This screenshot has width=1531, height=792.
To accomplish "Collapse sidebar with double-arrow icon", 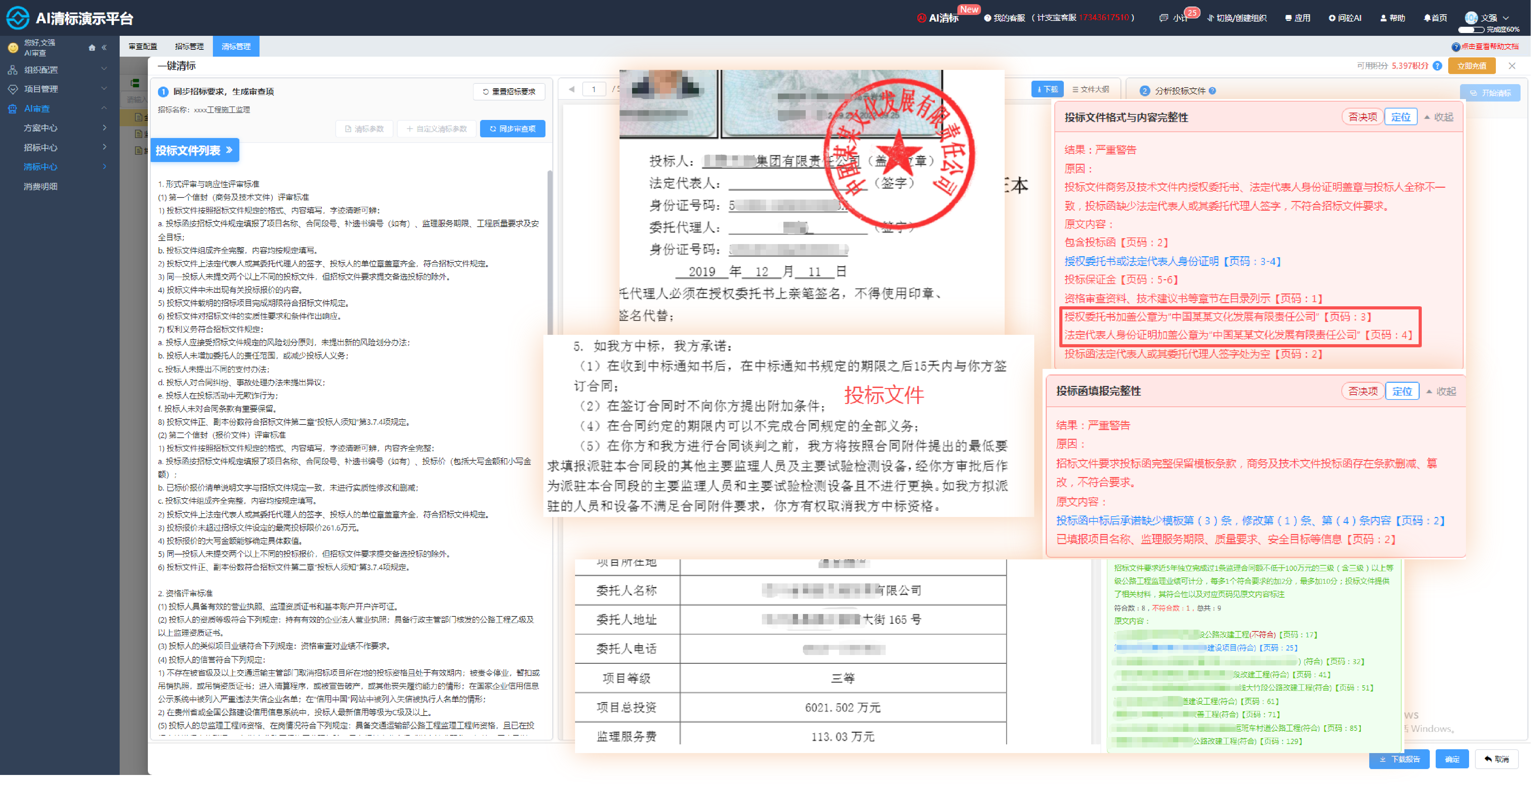I will pyautogui.click(x=104, y=48).
